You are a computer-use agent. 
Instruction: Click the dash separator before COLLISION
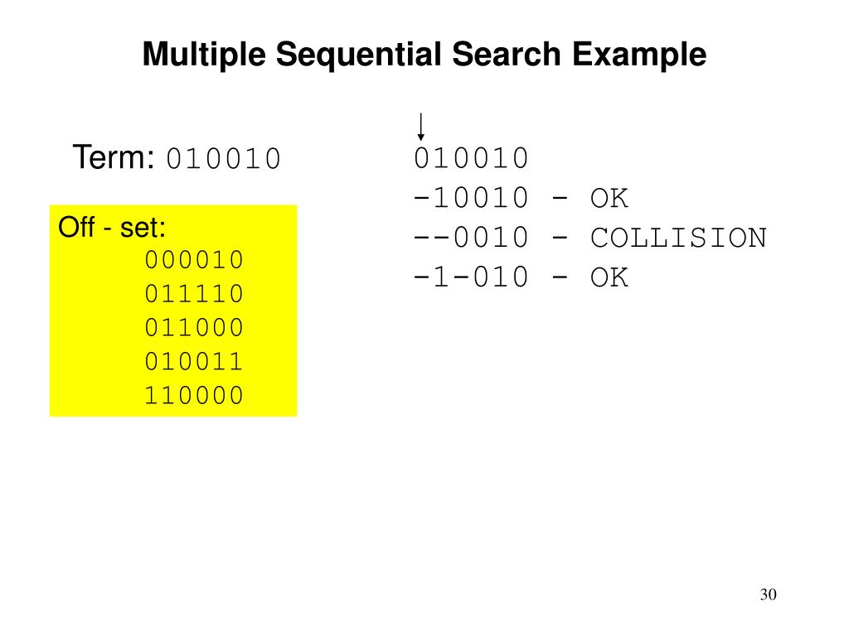pyautogui.click(x=560, y=238)
